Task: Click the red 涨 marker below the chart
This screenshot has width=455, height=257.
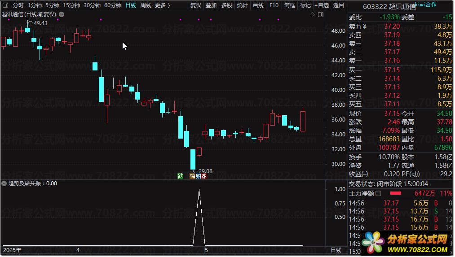Action: [204, 176]
